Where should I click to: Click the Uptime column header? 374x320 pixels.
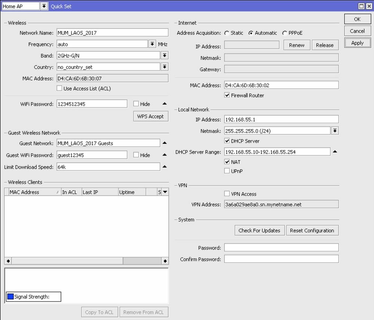coord(132,192)
